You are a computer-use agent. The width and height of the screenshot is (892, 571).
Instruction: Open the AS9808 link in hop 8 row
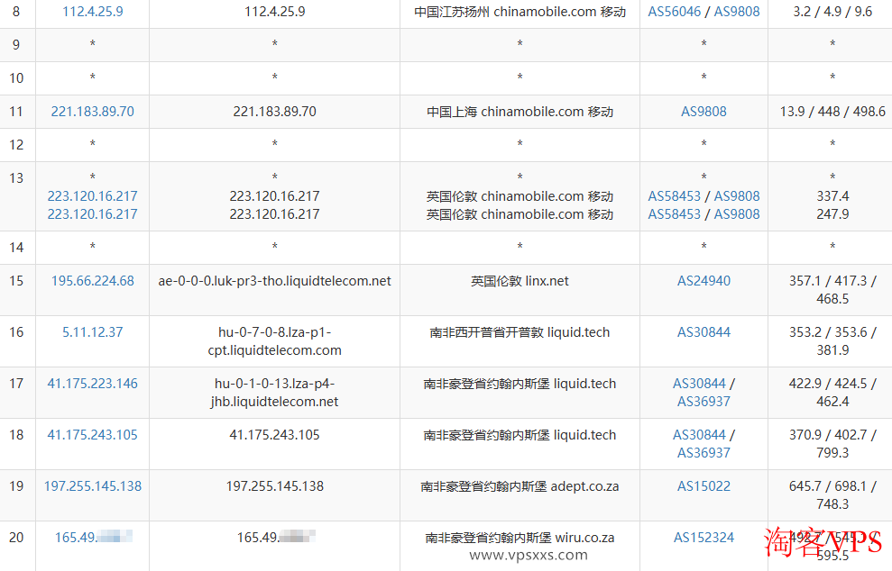pyautogui.click(x=737, y=12)
